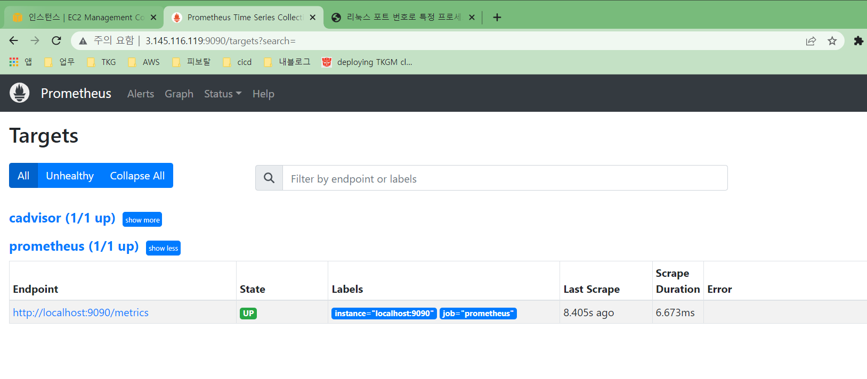The width and height of the screenshot is (867, 379).
Task: Click the instance="localhost:9090" label badge
Action: click(384, 314)
